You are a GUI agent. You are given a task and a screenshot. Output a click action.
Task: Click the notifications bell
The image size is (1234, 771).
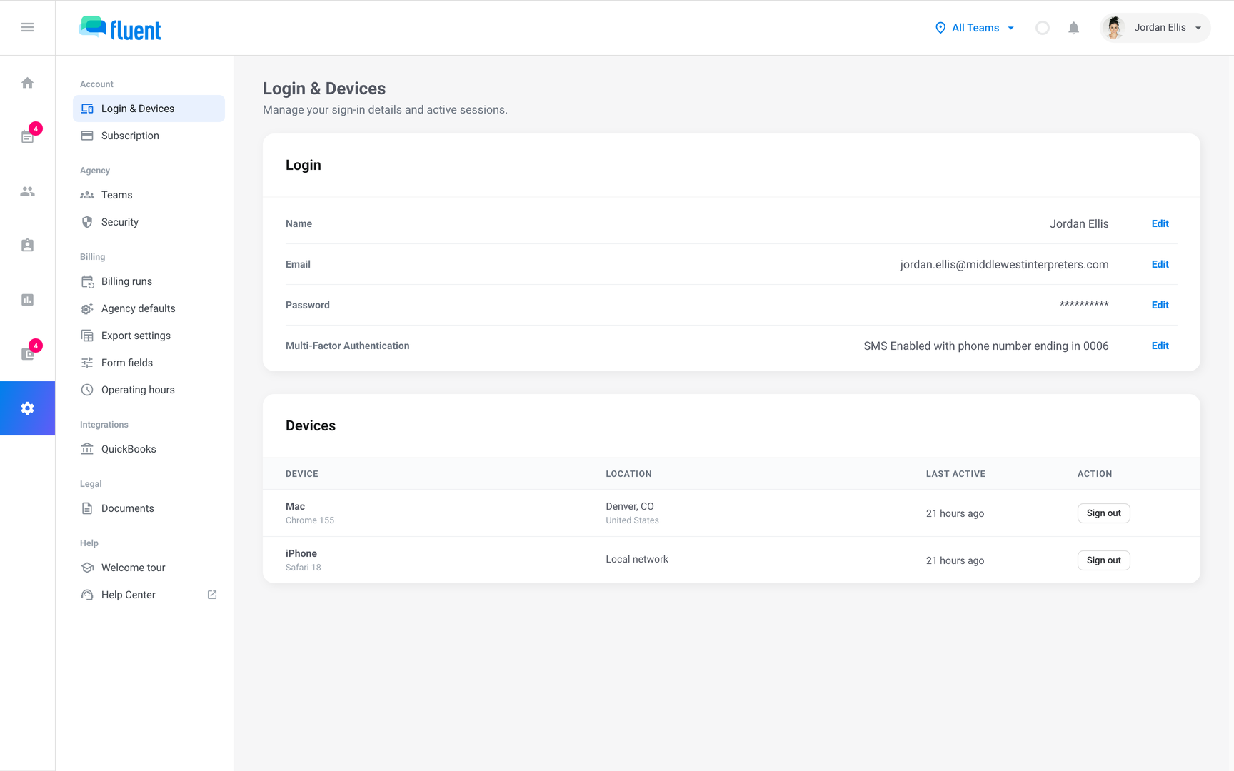[1073, 28]
